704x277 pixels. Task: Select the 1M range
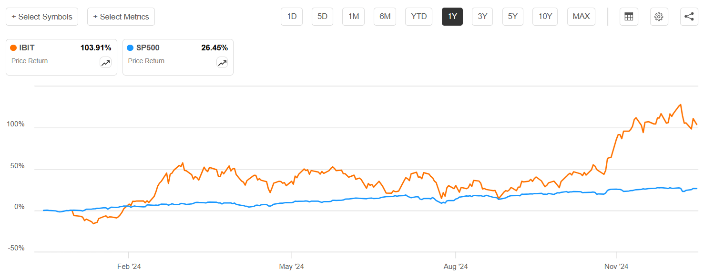[x=353, y=16]
